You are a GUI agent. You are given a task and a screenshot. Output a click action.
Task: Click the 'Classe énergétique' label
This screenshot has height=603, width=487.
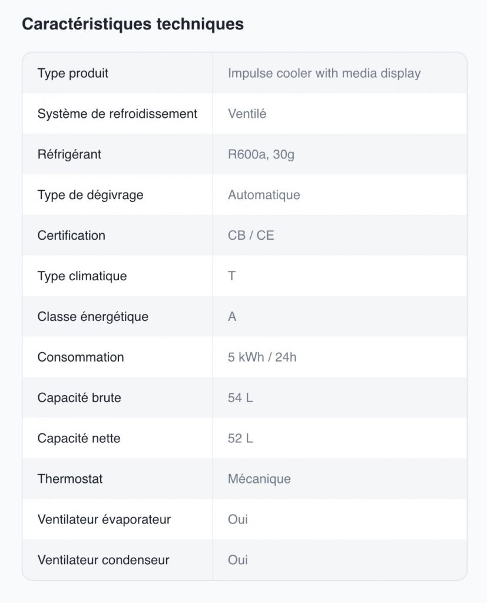click(x=92, y=317)
